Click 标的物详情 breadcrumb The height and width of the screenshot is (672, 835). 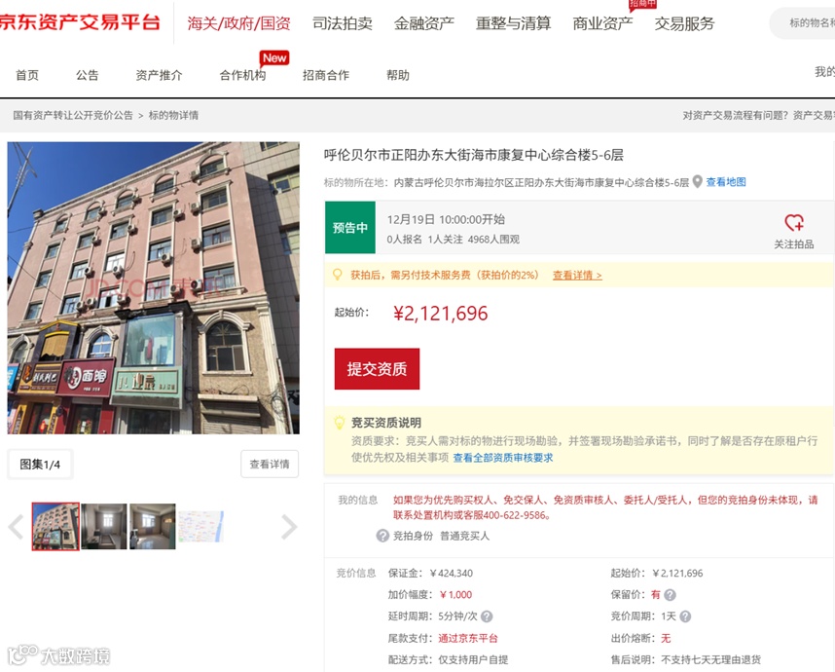(x=173, y=115)
